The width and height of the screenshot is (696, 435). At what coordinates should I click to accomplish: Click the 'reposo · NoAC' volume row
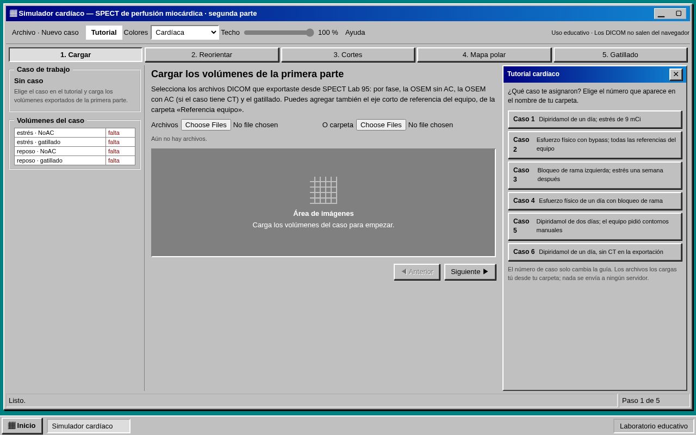74,151
